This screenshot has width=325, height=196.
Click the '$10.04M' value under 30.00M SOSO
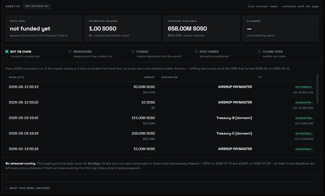click(x=149, y=93)
